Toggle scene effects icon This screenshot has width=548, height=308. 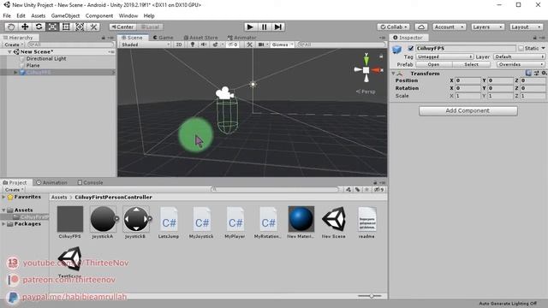point(216,44)
